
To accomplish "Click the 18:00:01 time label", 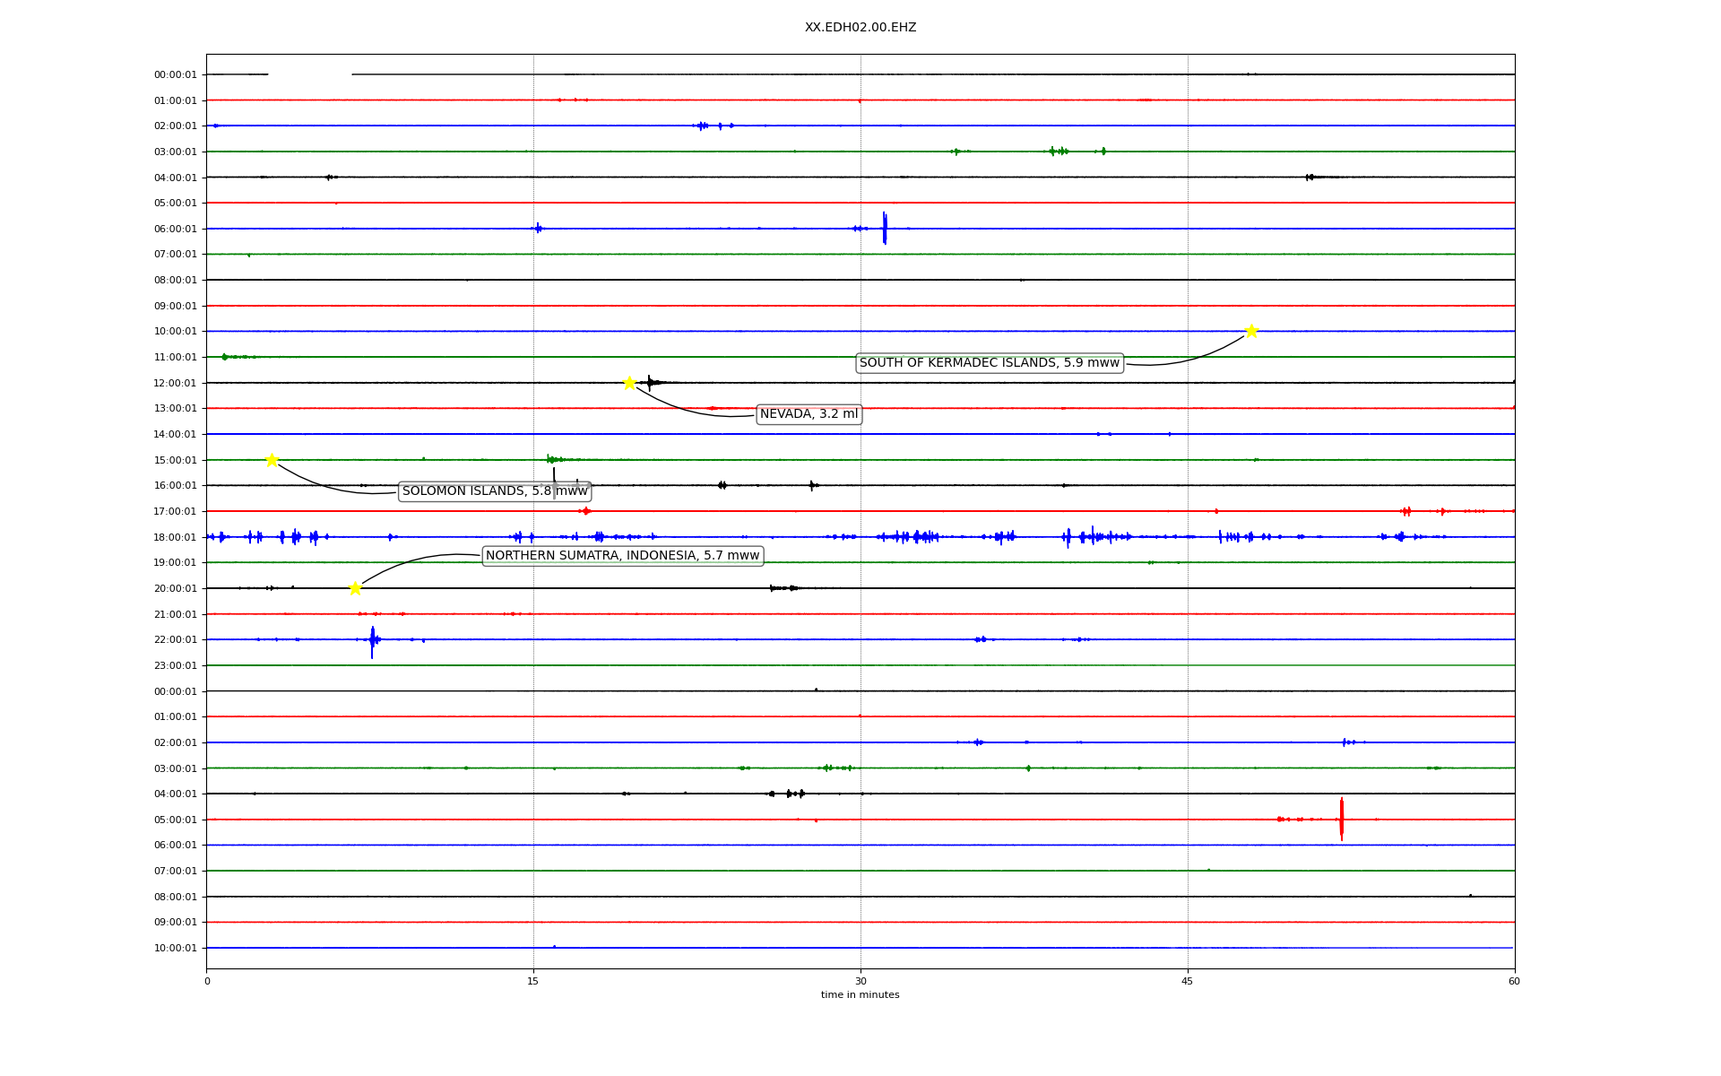I will [175, 537].
